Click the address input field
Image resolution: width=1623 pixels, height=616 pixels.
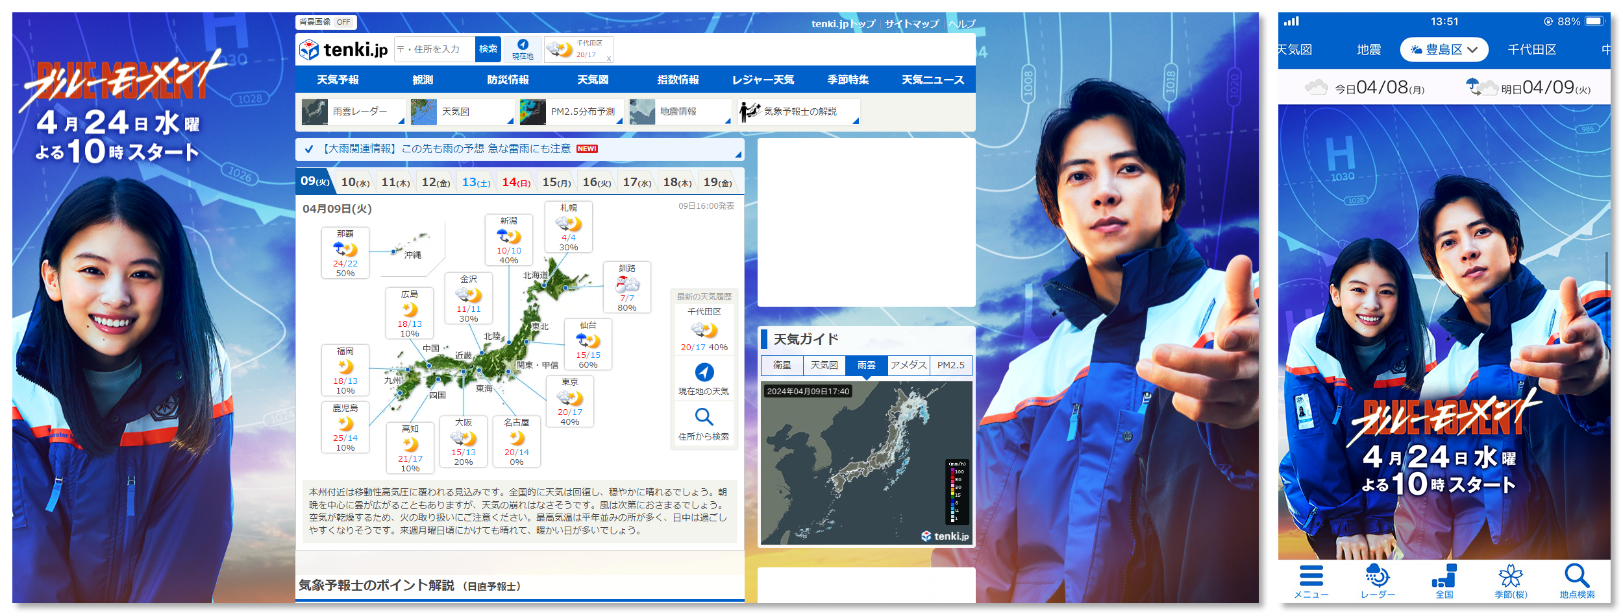tap(434, 49)
